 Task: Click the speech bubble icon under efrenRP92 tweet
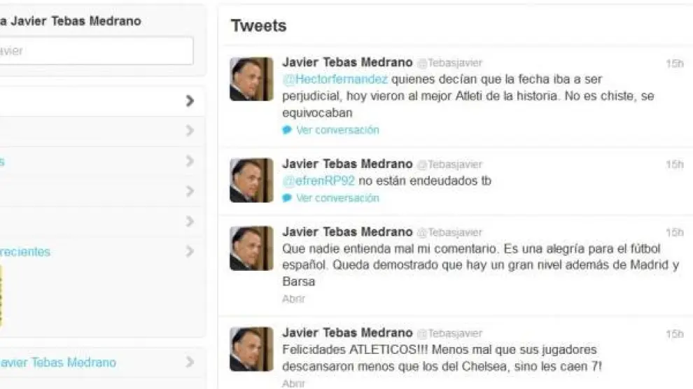tap(287, 198)
